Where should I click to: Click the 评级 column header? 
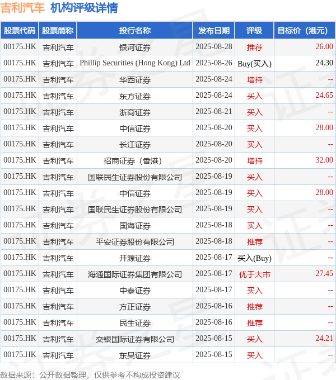254,31
